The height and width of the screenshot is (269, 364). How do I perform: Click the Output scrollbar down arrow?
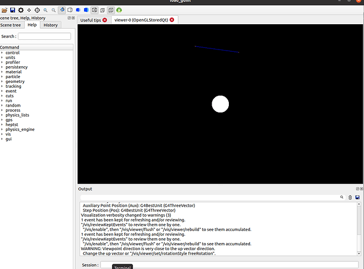(x=359, y=254)
